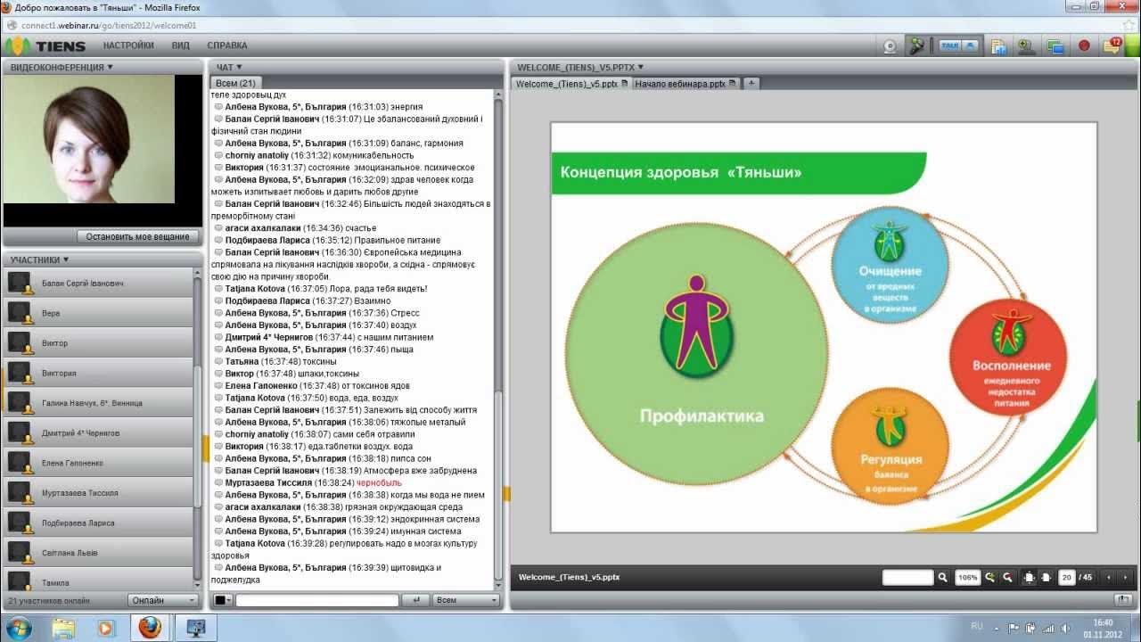The height and width of the screenshot is (642, 1141).
Task: Go to next slide arrow
Action: 1127,577
